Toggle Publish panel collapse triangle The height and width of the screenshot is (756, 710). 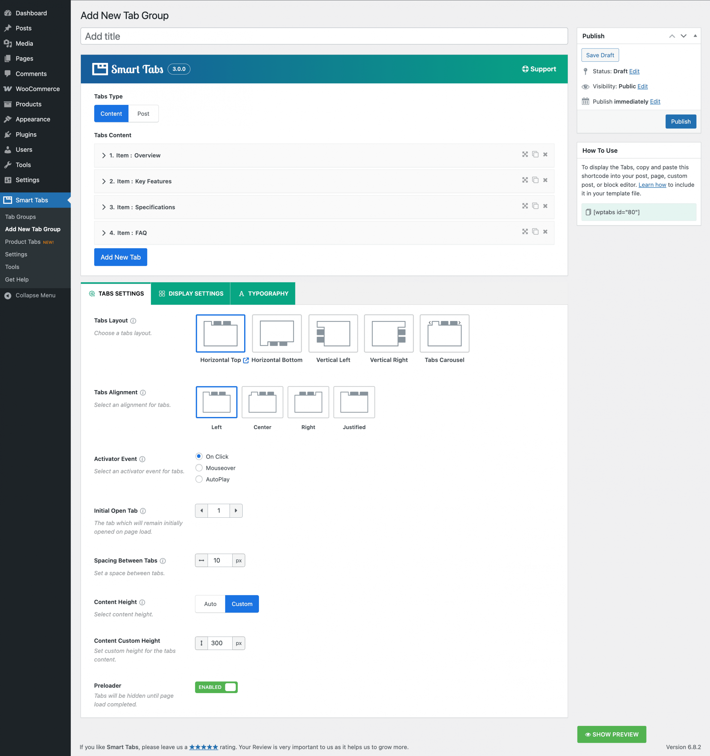click(x=695, y=36)
